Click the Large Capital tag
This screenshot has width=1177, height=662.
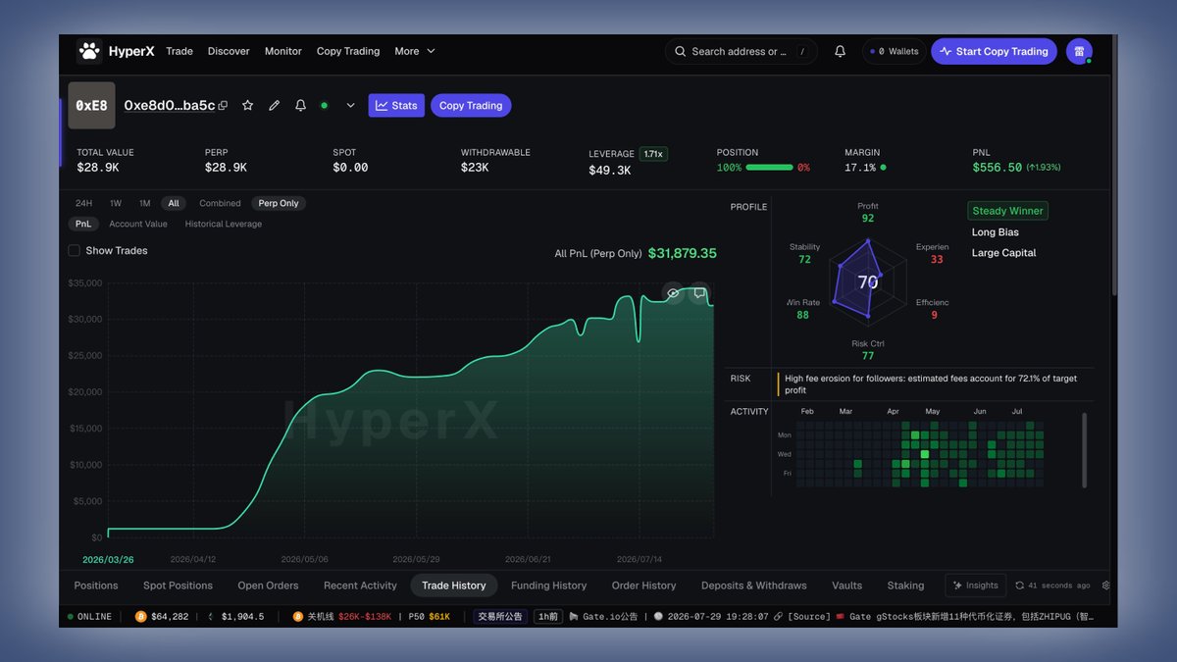pos(1004,253)
